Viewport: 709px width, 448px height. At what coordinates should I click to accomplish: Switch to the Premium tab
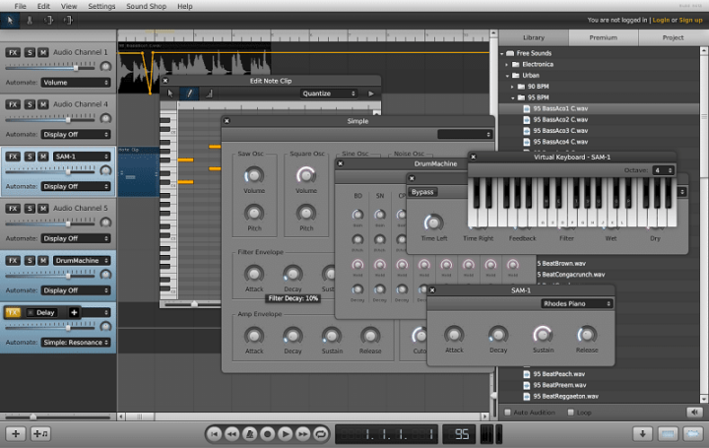tap(603, 37)
